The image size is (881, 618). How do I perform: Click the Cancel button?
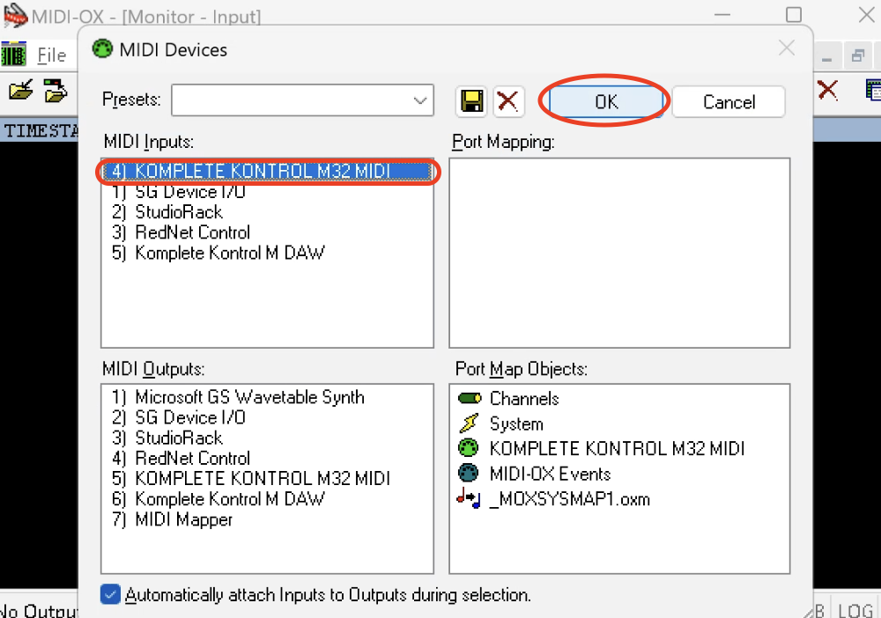729,102
